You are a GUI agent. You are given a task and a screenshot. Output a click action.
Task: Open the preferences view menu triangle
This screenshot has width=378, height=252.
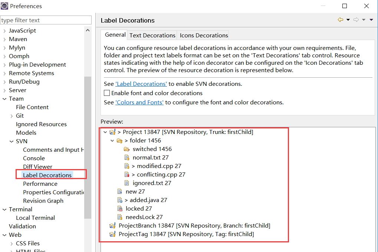point(371,20)
